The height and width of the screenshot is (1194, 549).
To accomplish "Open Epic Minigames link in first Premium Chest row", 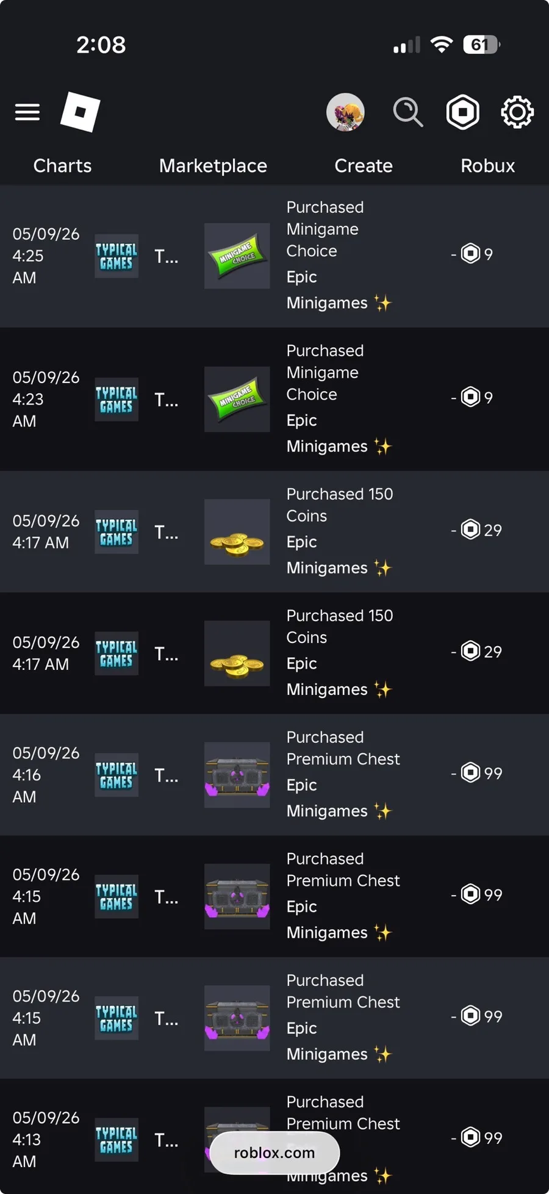I will click(x=339, y=798).
